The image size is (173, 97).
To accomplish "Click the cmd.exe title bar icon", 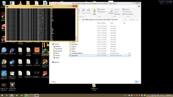I will point(7,6).
